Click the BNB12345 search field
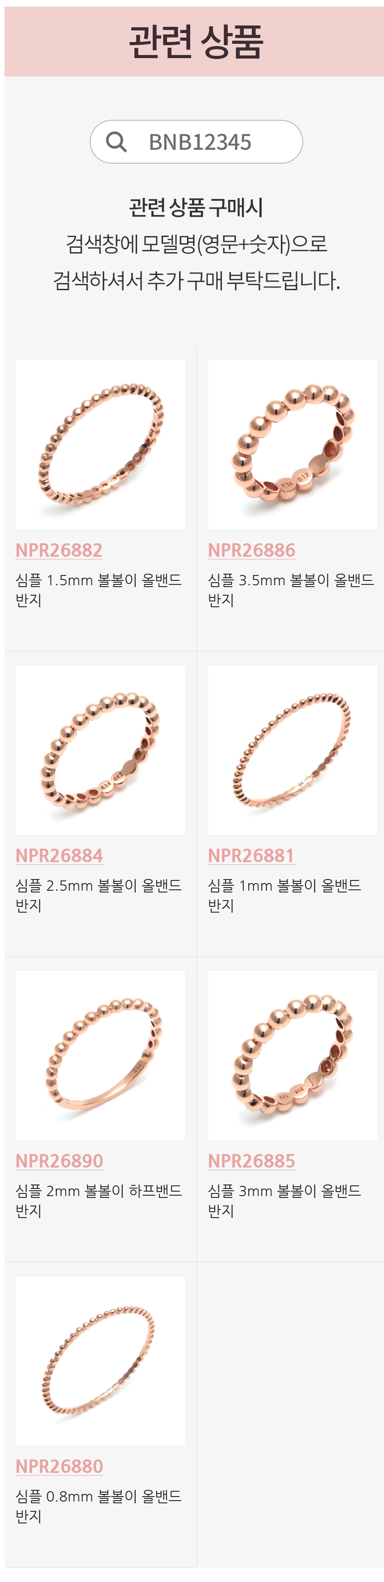 click(196, 142)
